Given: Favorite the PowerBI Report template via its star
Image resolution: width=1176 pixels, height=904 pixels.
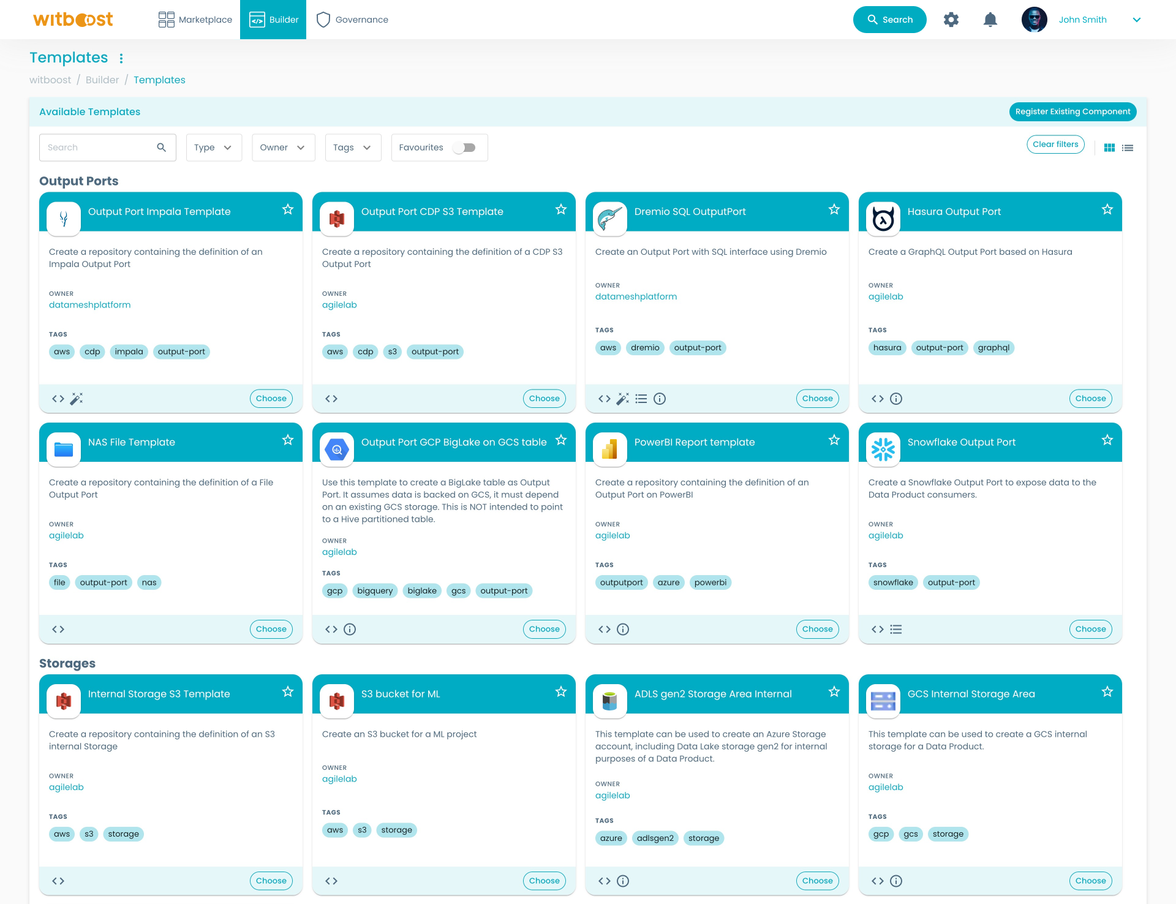Looking at the screenshot, I should tap(834, 440).
